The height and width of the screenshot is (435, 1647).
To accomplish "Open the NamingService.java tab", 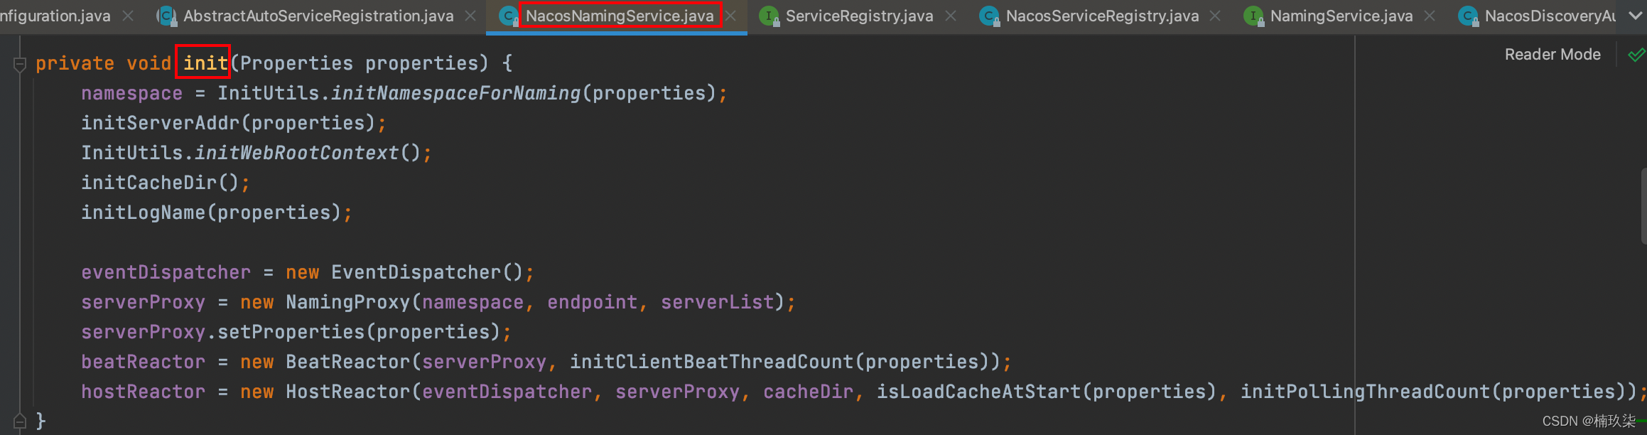I will (x=1341, y=16).
